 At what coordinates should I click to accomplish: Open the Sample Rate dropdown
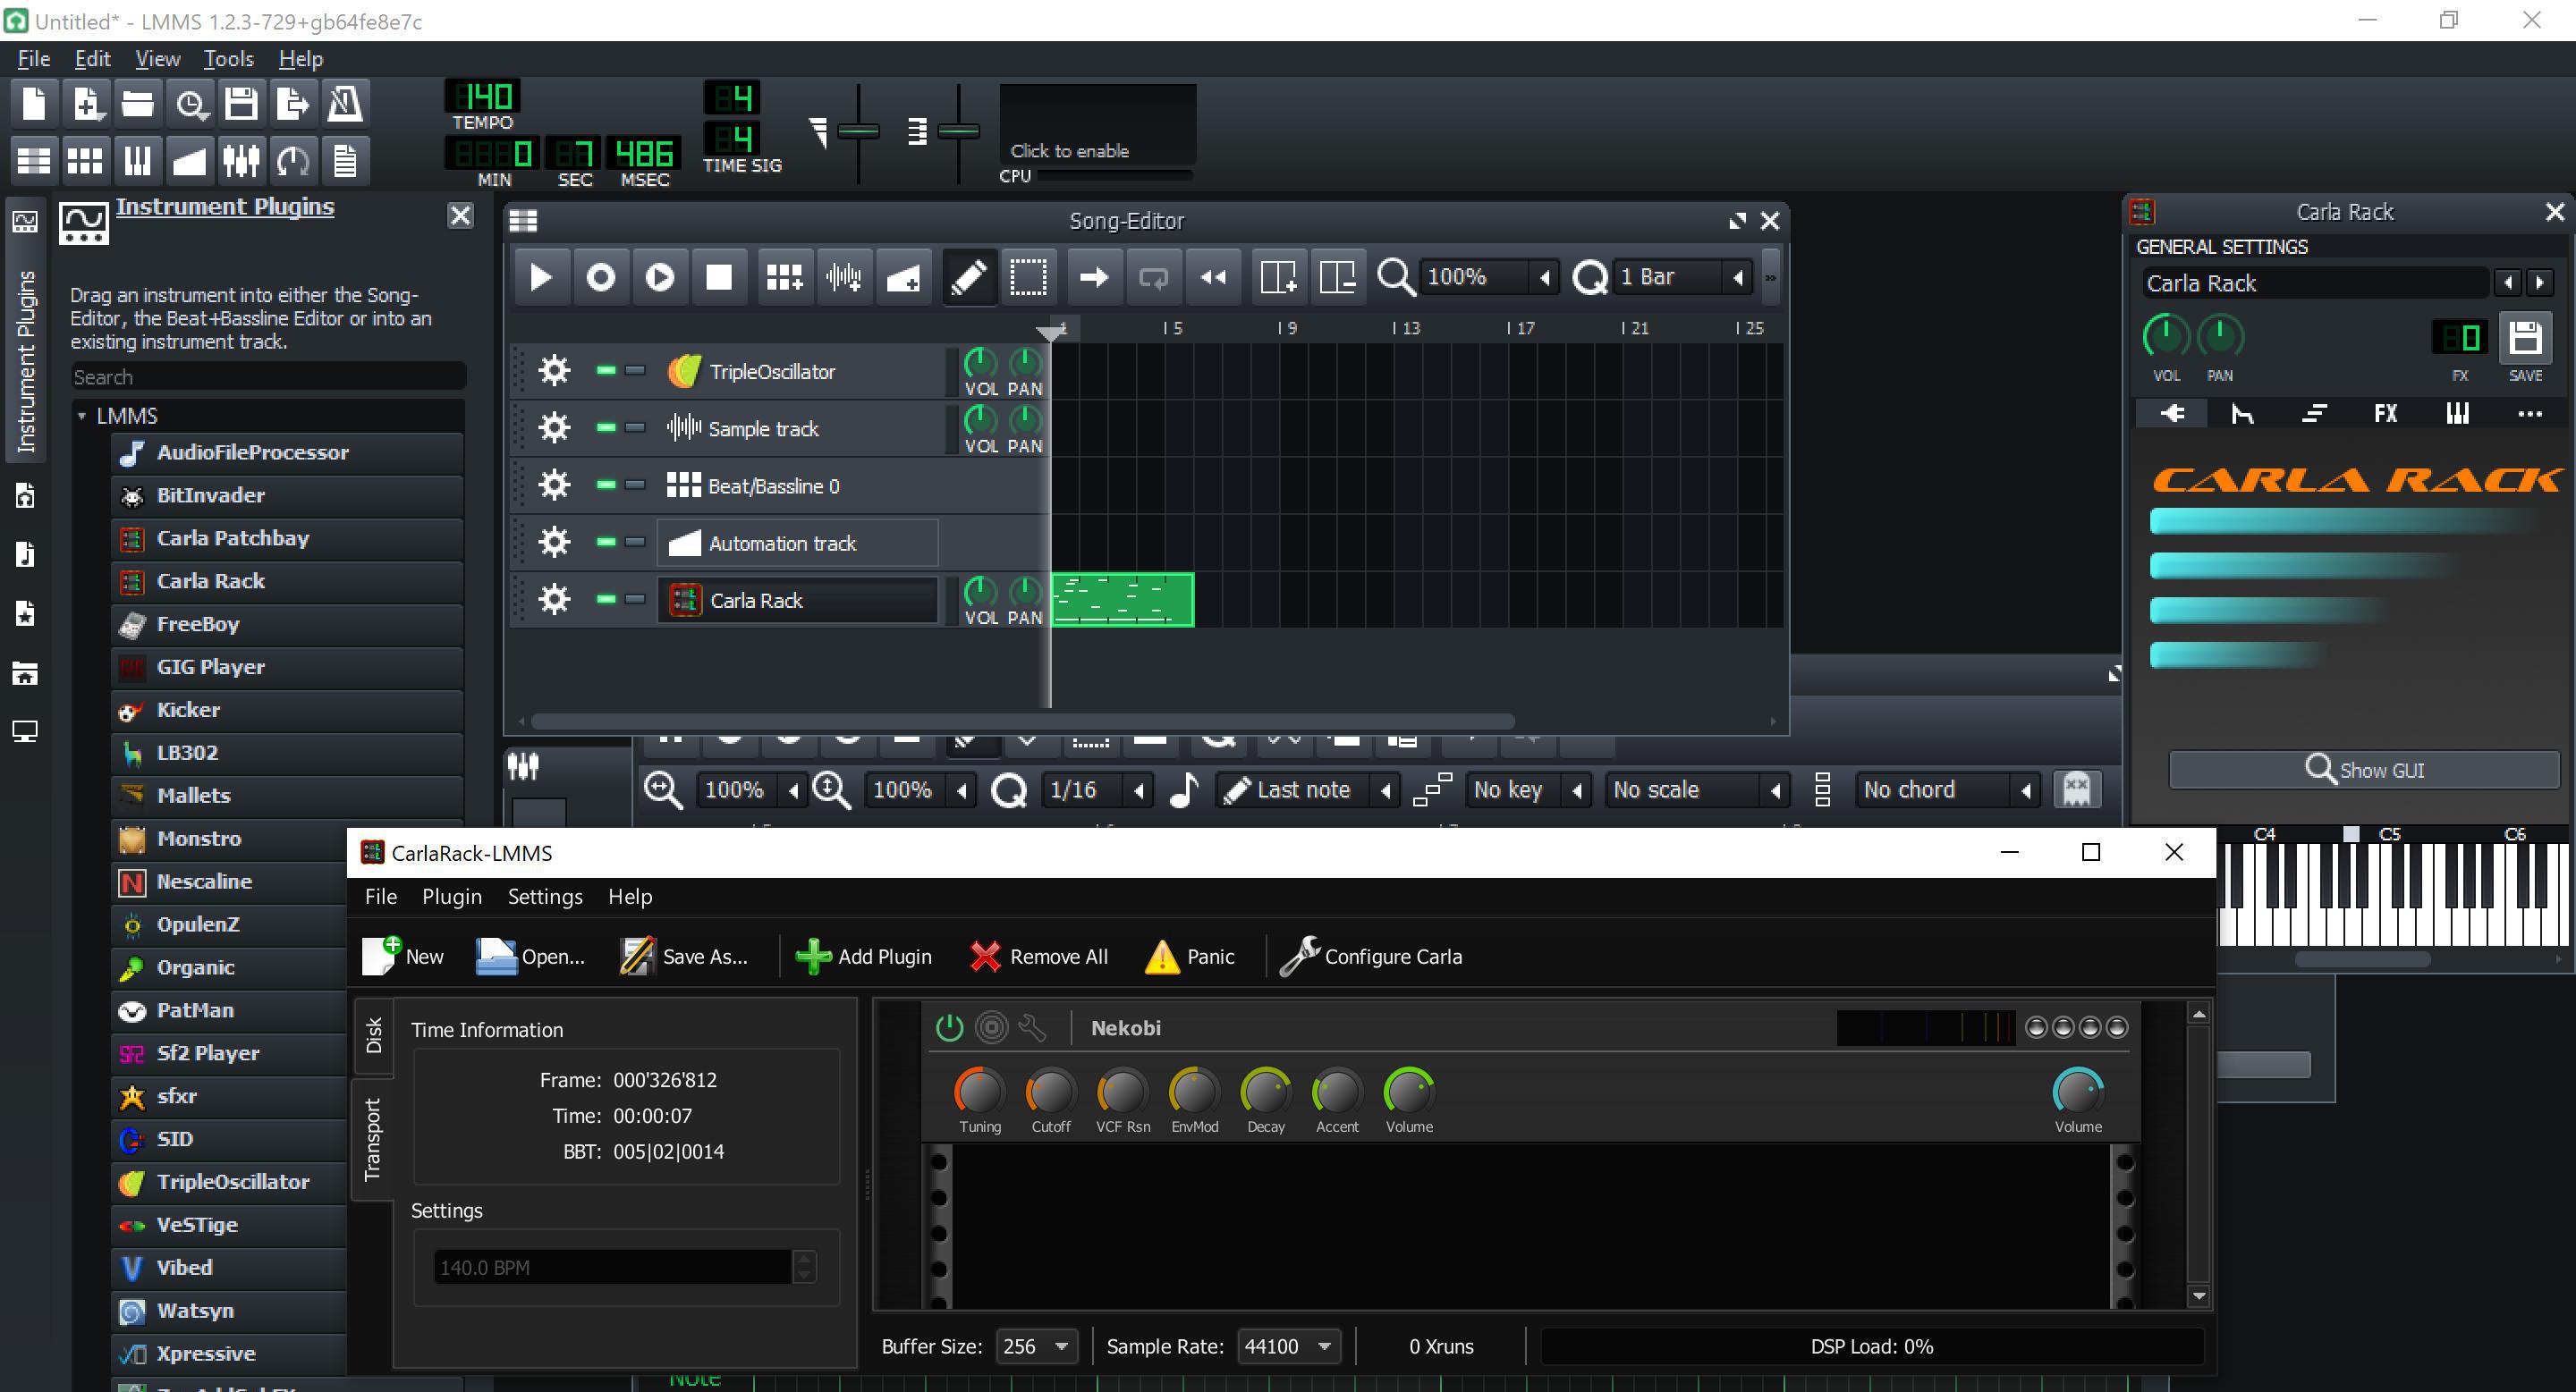tap(1289, 1346)
